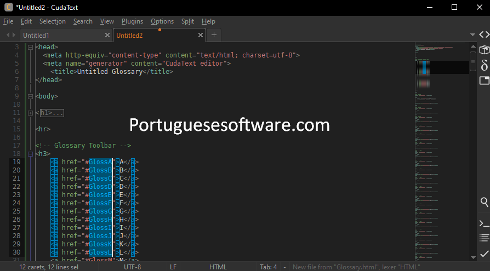This screenshot has height=271, width=490.
Task: Change HTML lexer from status bar
Action: coord(218,267)
